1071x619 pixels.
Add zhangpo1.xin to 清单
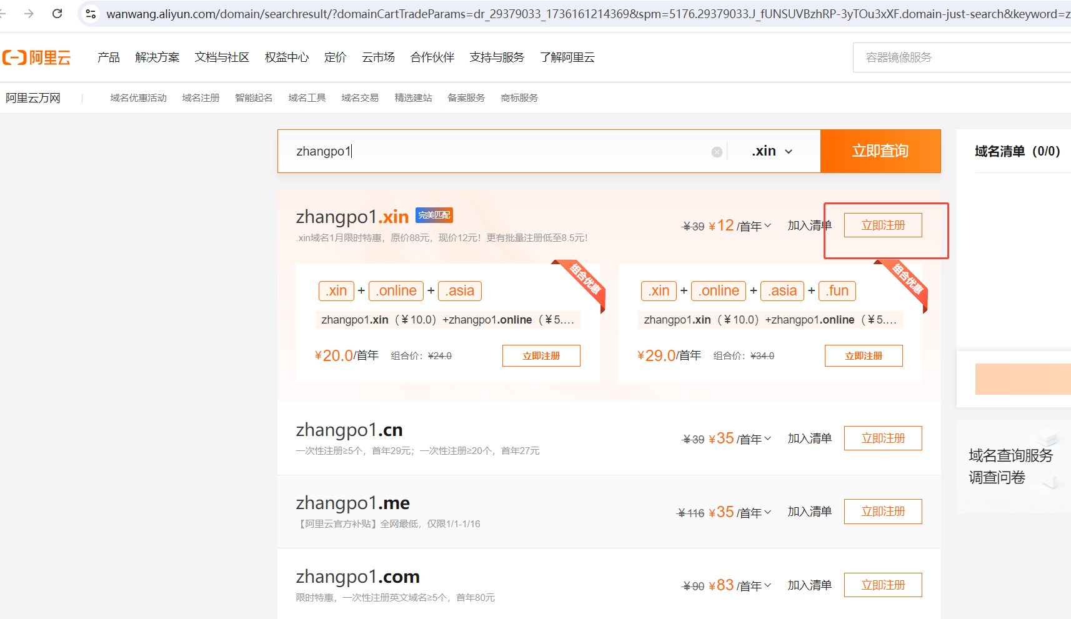tap(810, 225)
